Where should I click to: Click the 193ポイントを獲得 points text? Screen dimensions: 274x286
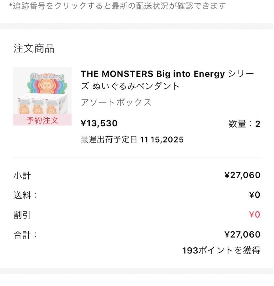tap(221, 250)
